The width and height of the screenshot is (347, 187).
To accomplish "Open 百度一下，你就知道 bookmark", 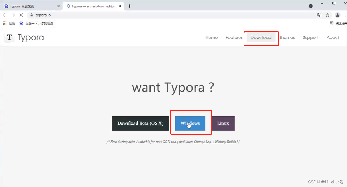I will 36,23.
